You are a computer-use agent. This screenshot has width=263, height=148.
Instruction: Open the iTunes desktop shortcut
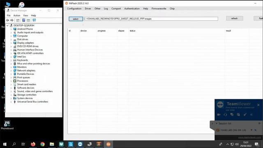tap(21, 5)
